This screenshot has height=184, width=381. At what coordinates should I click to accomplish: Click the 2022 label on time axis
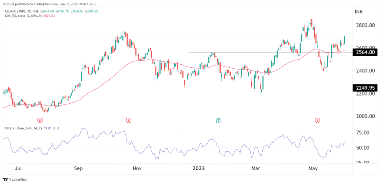click(199, 168)
